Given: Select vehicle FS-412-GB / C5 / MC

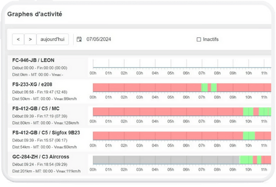Looking at the screenshot, I should tap(36, 108).
